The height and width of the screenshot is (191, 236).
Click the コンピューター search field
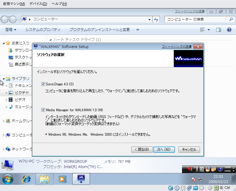pyautogui.click(x=197, y=19)
